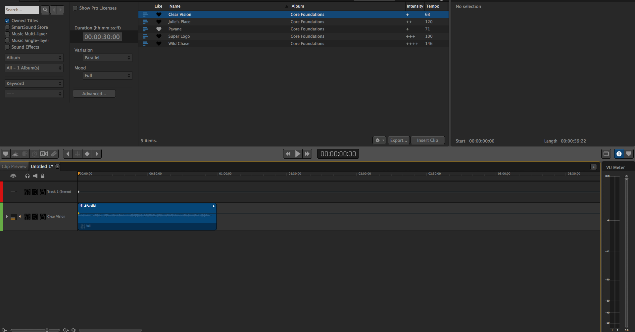
Task: Click the music video camera toolbar icon
Action: point(44,154)
